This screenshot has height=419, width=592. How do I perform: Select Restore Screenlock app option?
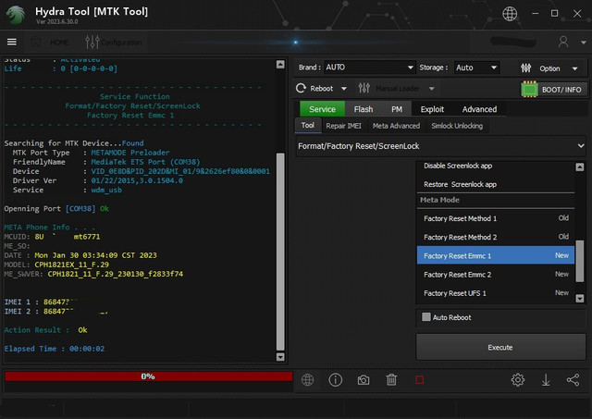(x=496, y=184)
